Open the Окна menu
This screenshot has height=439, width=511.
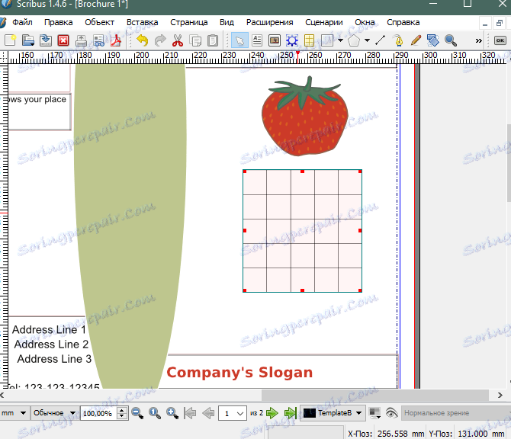[365, 22]
